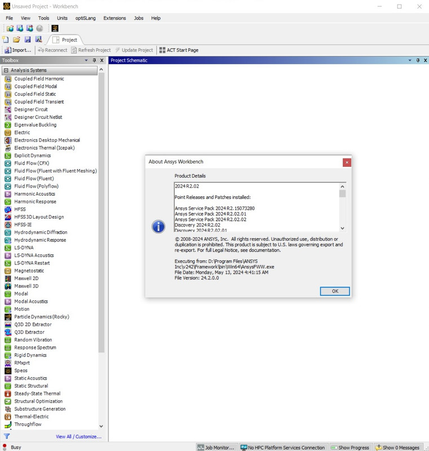Click the New project icon

6,39
